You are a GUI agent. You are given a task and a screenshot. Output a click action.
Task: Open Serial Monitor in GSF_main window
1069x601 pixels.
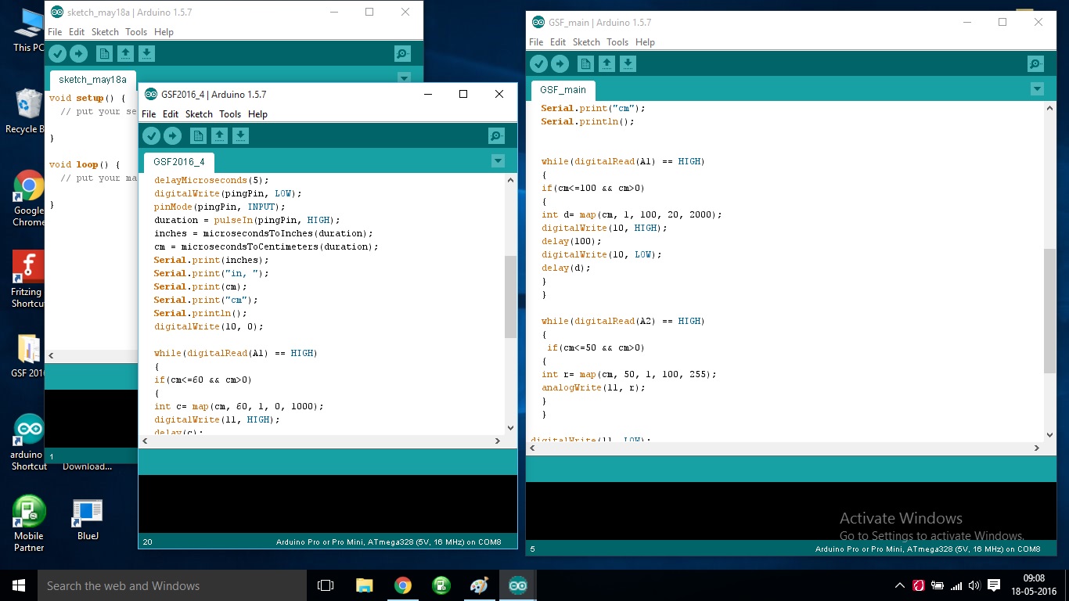[1035, 63]
